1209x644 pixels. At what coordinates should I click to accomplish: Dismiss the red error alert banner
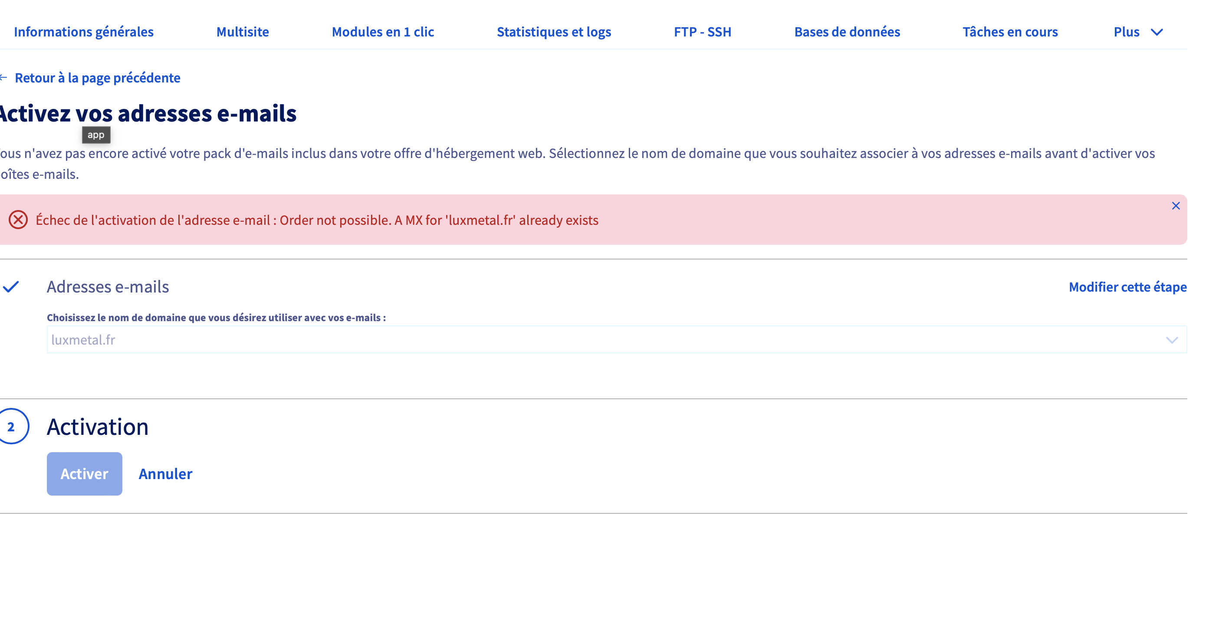(1175, 206)
